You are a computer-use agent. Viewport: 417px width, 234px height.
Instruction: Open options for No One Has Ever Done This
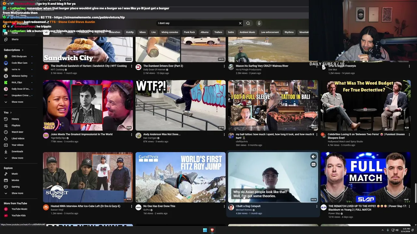[224, 206]
